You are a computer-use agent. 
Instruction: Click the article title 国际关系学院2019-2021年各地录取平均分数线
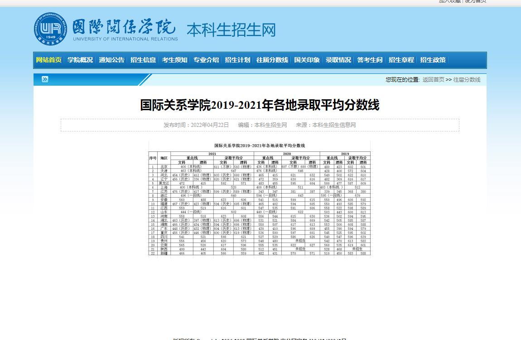pyautogui.click(x=260, y=105)
